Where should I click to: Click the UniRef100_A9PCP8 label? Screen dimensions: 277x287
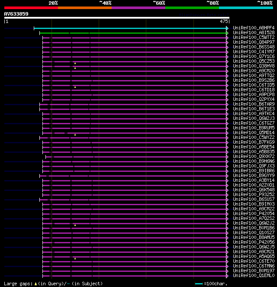254,94
